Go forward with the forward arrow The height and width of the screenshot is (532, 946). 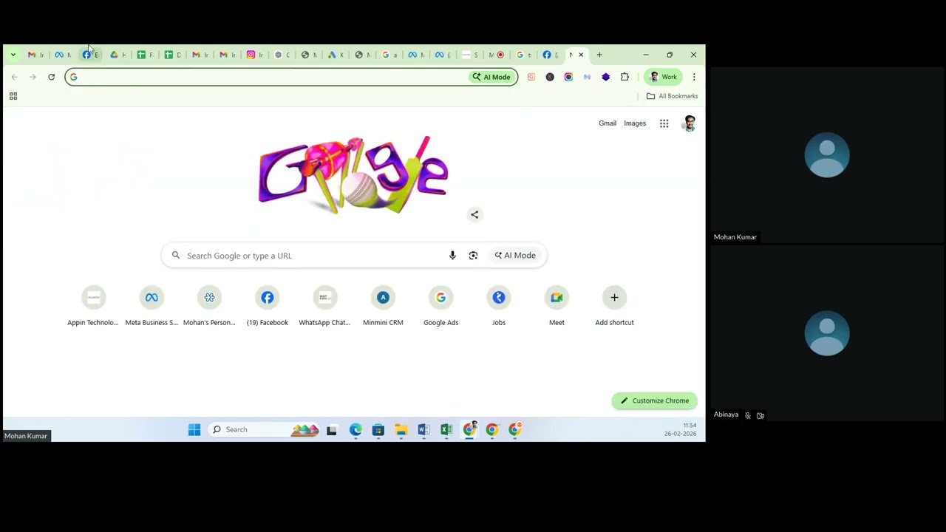[x=33, y=77]
